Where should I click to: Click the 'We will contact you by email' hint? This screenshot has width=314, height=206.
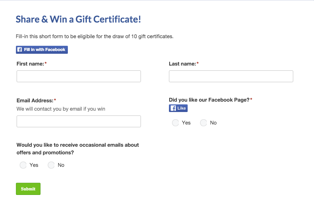tap(61, 109)
